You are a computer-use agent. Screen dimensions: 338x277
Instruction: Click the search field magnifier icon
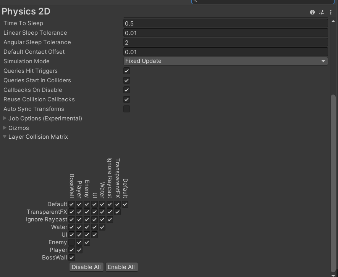[195, 1]
